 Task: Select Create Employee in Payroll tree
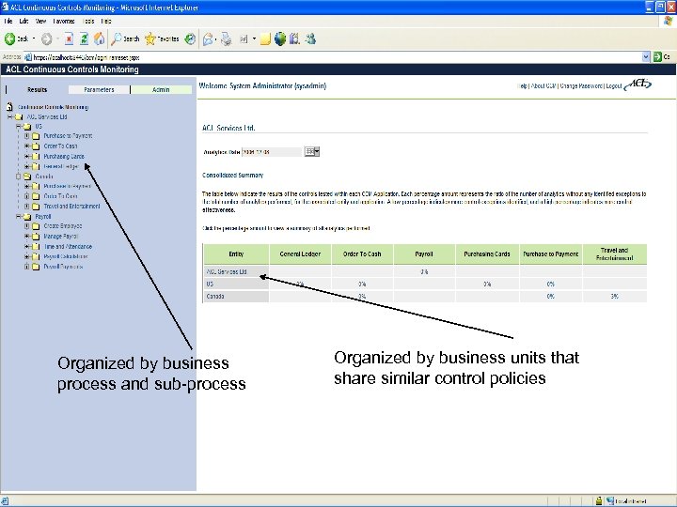pyautogui.click(x=63, y=226)
